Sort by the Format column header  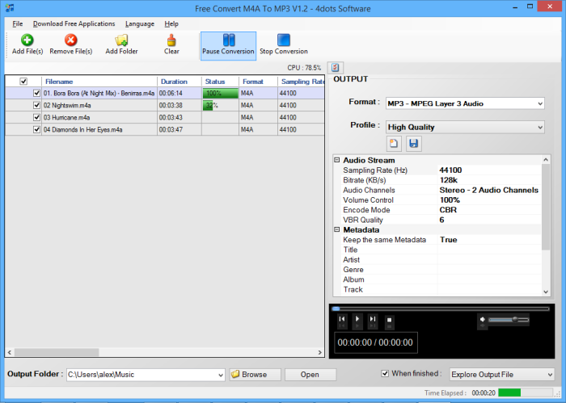pyautogui.click(x=258, y=82)
